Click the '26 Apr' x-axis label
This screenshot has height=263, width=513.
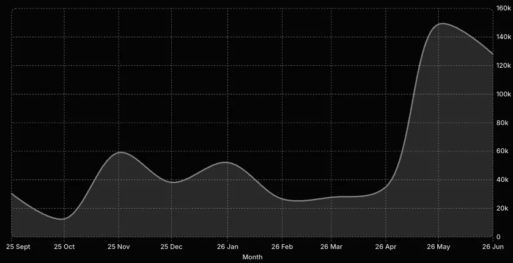[x=386, y=247]
